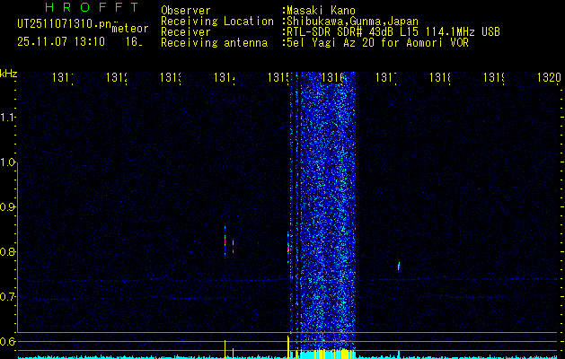Viewport: 565px width, 359px height.
Task: Click the tall yellow level spike under the 1315 echo
Action: click(x=288, y=346)
